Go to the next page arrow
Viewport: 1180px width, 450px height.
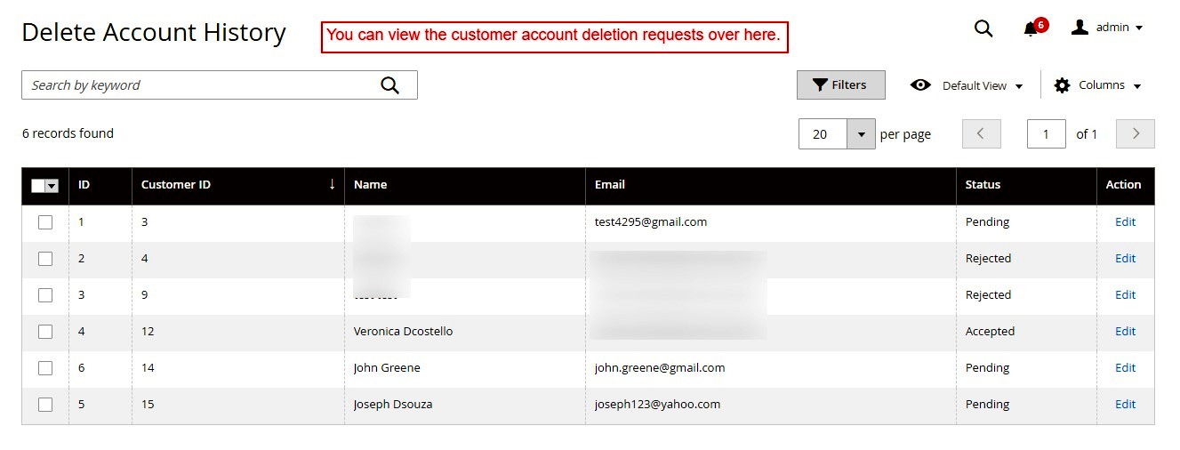[x=1135, y=133]
